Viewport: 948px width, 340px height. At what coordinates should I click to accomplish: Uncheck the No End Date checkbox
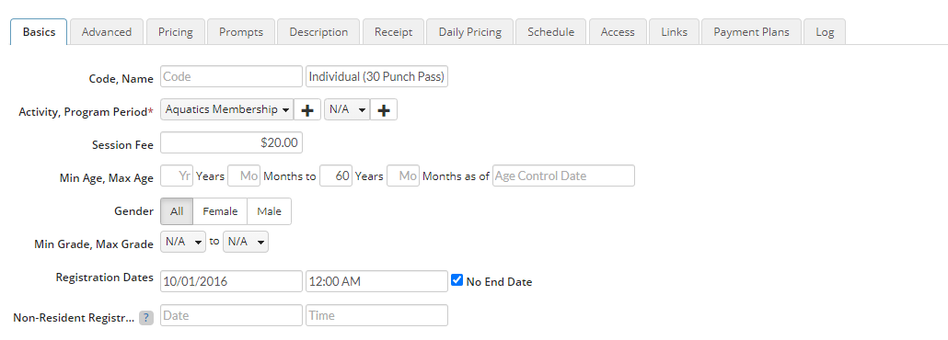coord(457,280)
